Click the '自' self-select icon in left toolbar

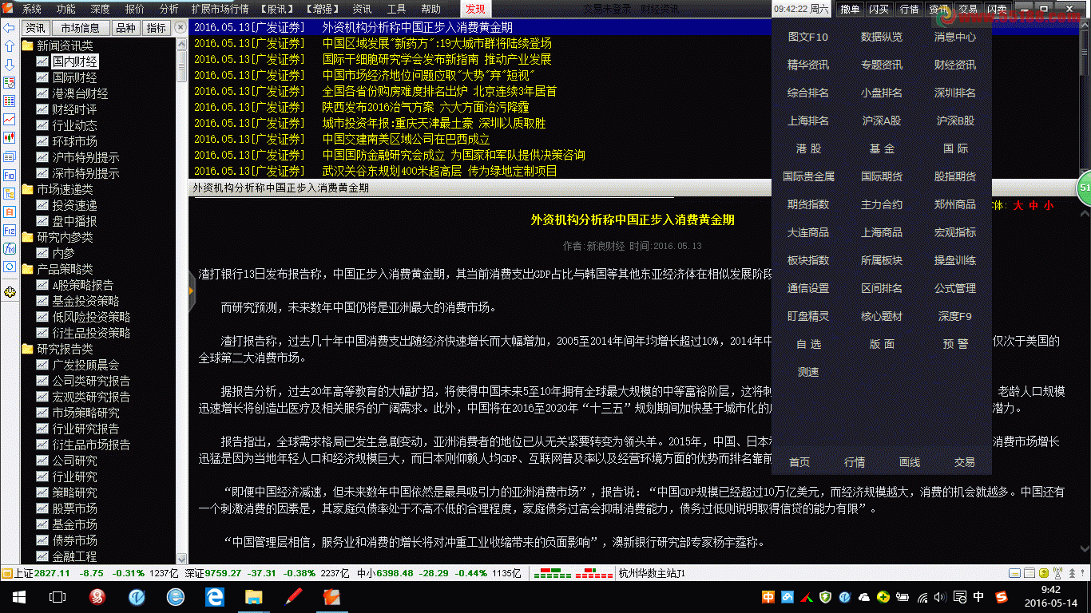[9, 212]
